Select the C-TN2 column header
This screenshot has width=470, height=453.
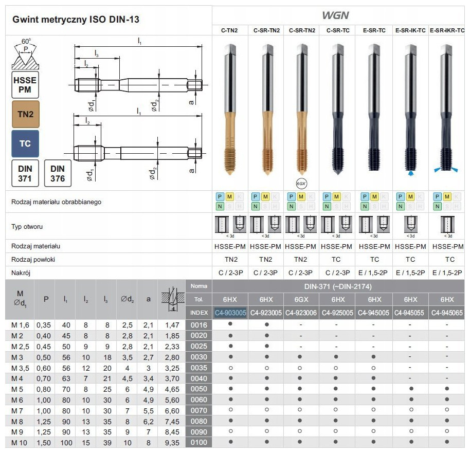[x=229, y=31]
